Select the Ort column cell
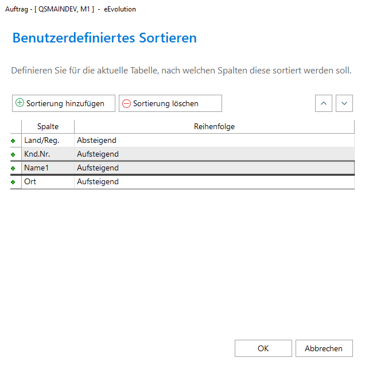 tap(48, 181)
